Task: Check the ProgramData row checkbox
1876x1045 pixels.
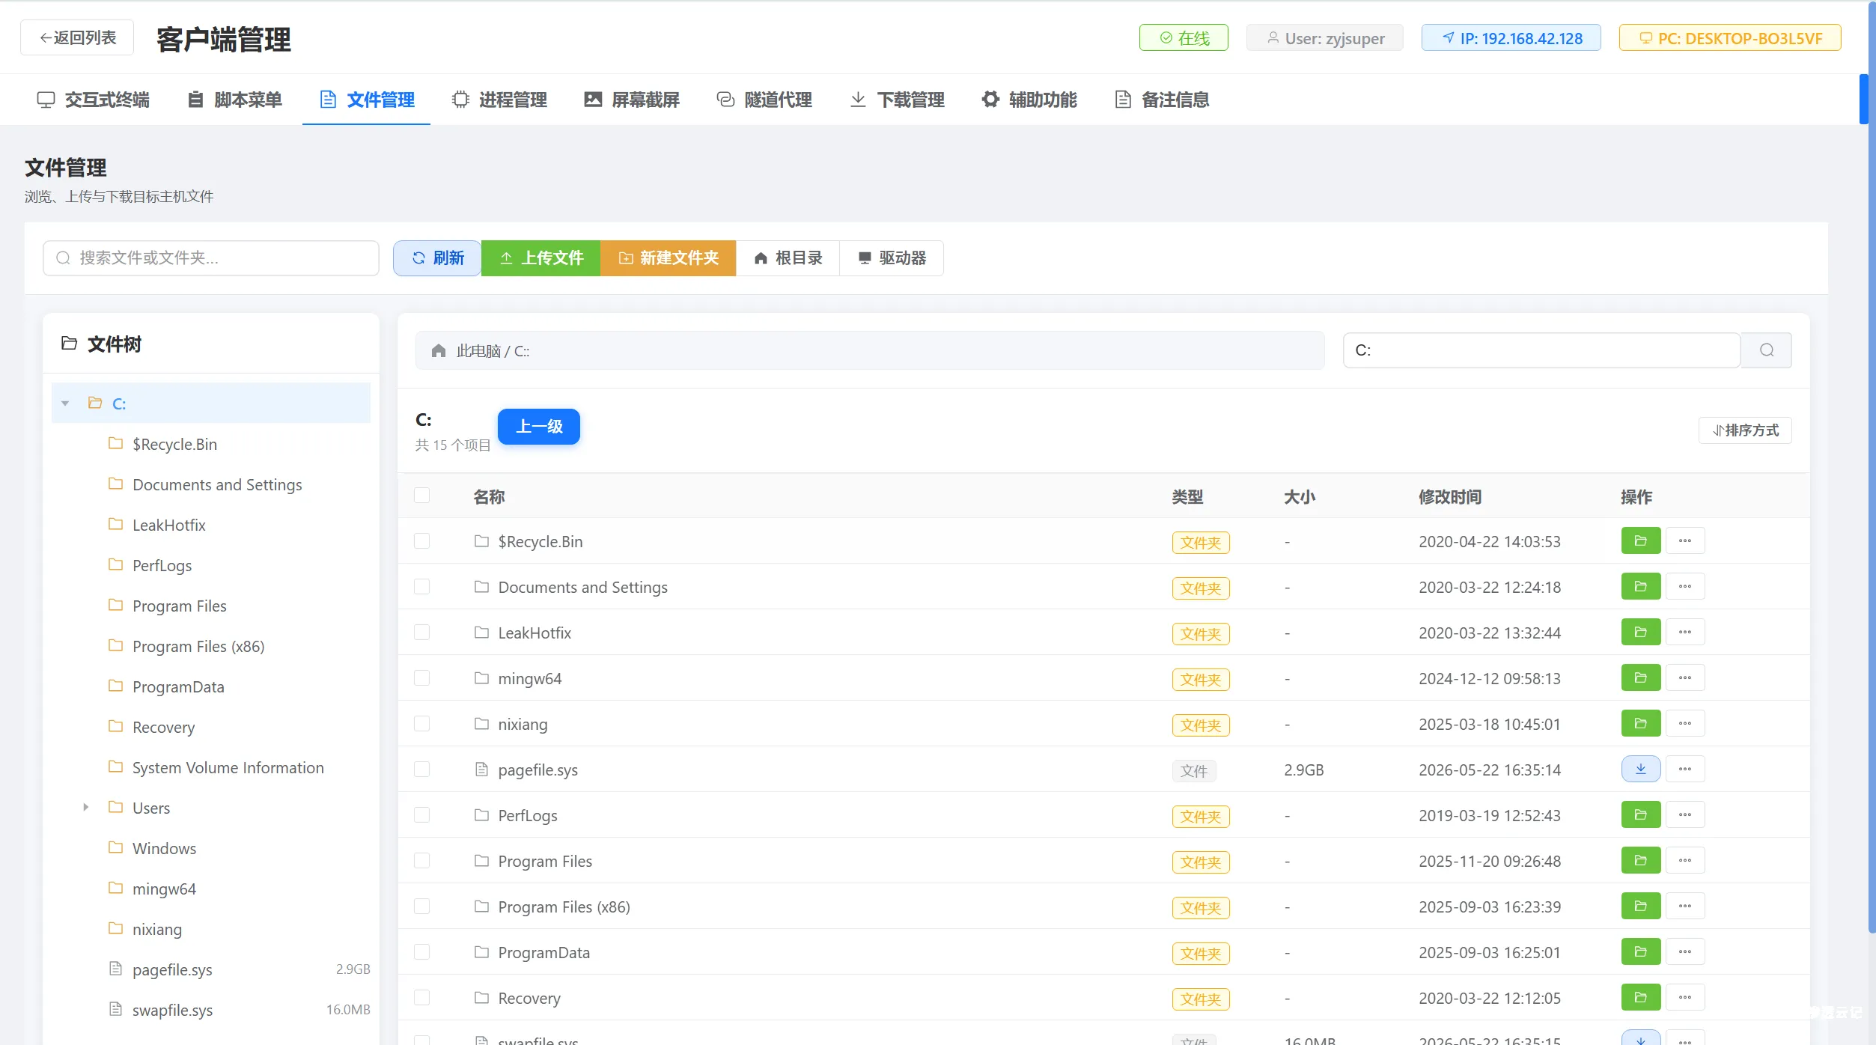Action: pyautogui.click(x=422, y=951)
